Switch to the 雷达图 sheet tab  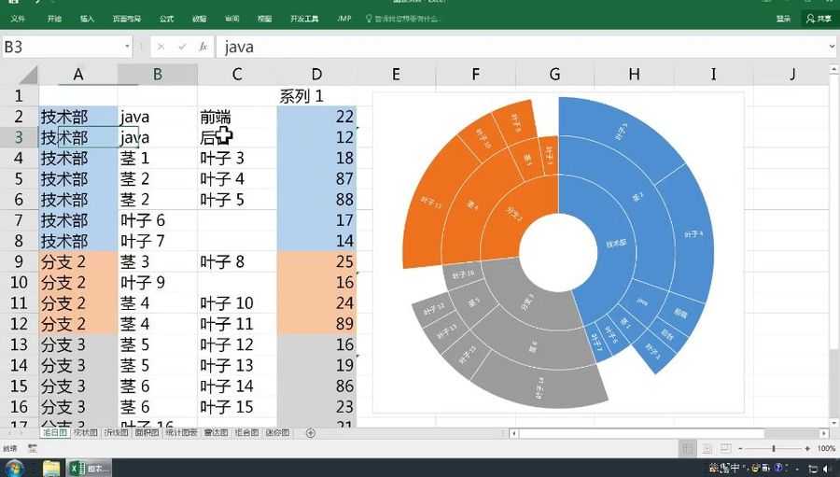point(216,432)
